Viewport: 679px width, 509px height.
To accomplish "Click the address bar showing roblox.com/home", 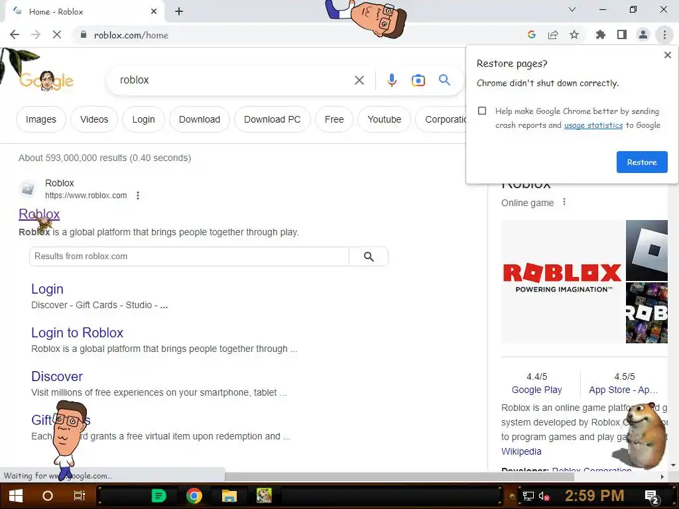I will pos(299,35).
